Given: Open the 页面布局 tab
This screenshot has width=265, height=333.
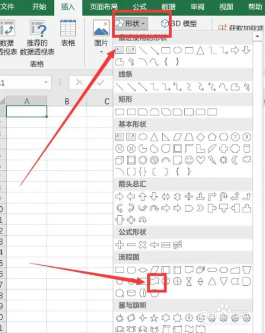Looking at the screenshot, I should click(104, 7).
